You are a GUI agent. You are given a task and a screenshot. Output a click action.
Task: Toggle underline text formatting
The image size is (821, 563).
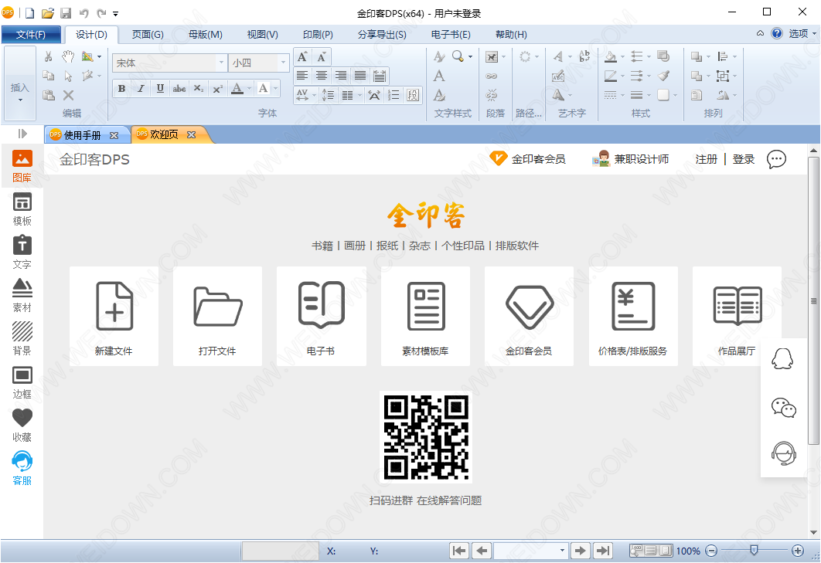(160, 89)
